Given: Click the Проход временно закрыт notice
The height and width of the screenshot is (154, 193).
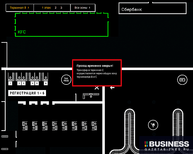Looking at the screenshot, I should 97,73.
